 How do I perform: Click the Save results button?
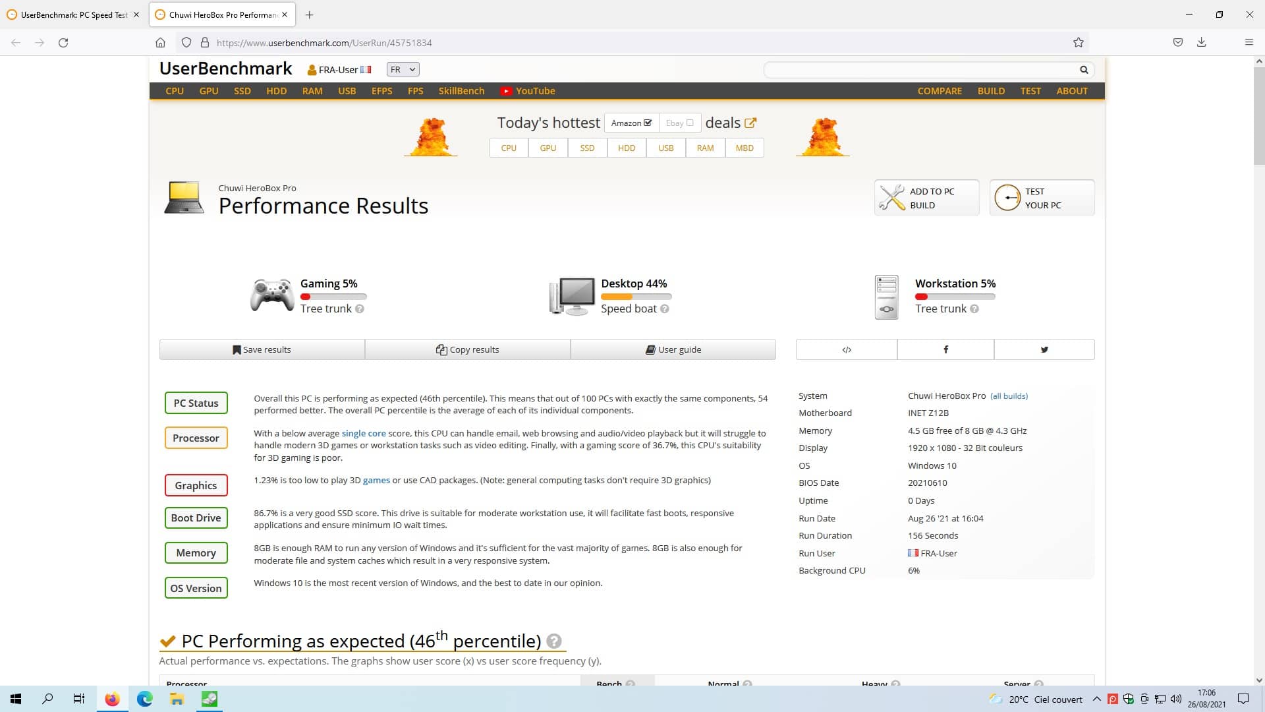point(262,349)
